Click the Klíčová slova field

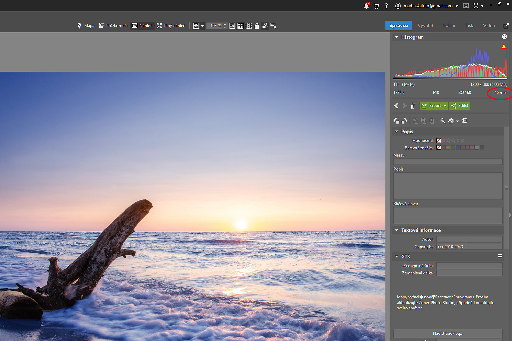click(x=448, y=216)
